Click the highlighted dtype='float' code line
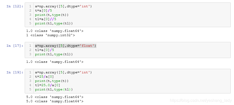The width and height of the screenshot is (234, 105). pyautogui.click(x=66, y=46)
